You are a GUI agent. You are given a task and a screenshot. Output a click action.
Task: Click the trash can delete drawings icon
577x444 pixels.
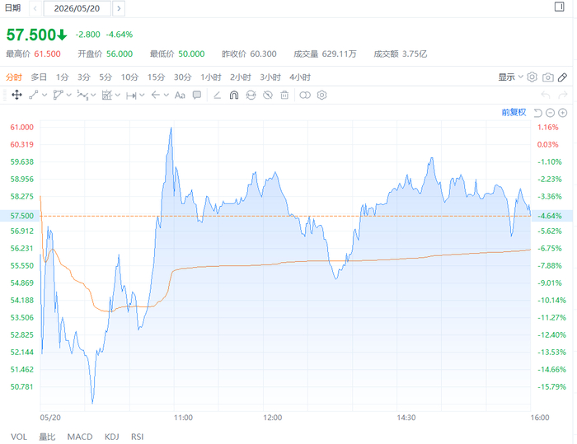[284, 96]
